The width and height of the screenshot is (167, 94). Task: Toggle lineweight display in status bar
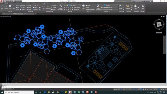[x=139, y=89]
